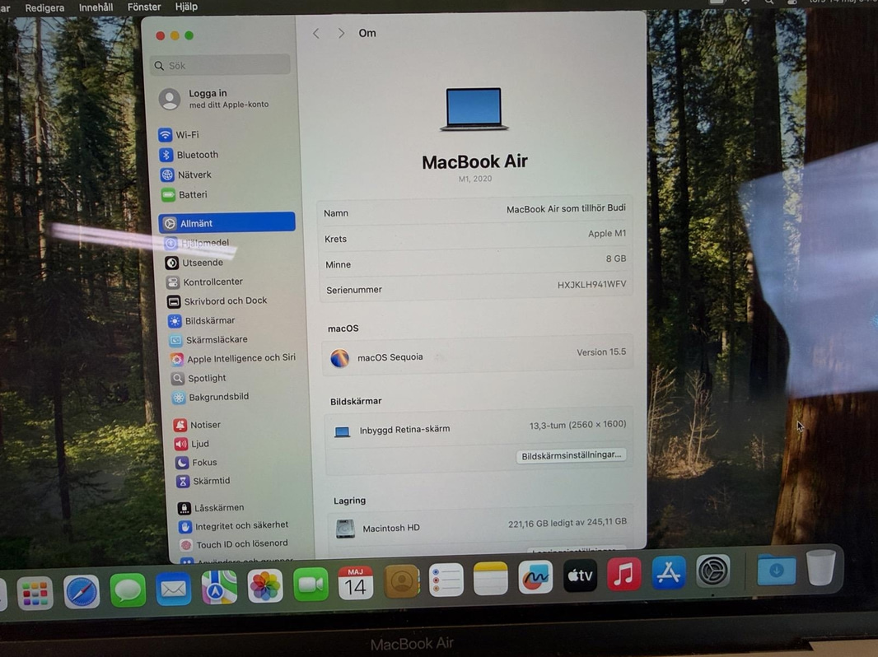
Task: Open App Store from the Dock
Action: click(x=669, y=572)
